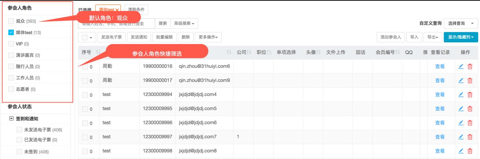Uncheck the 媒体test role checkbox
The image size is (480, 159).
11,33
